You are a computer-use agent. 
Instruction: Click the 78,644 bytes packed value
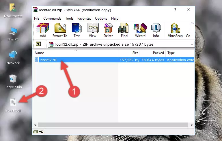pos(153,60)
